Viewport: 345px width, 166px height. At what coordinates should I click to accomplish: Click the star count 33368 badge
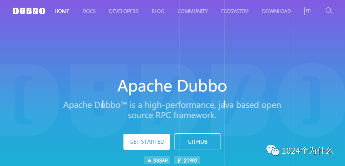pos(157,161)
